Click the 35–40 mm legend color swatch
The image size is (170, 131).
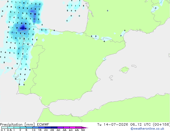[66, 128]
